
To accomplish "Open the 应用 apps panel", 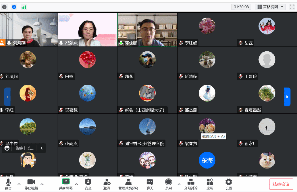I will coord(210,184).
